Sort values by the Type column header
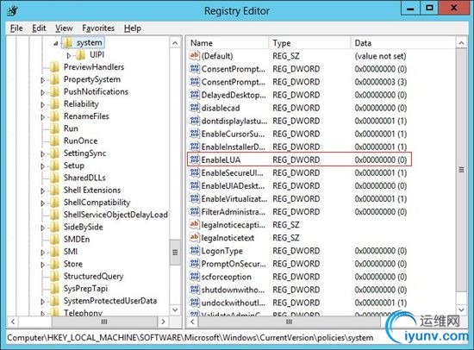The height and width of the screenshot is (350, 474). pyautogui.click(x=309, y=43)
